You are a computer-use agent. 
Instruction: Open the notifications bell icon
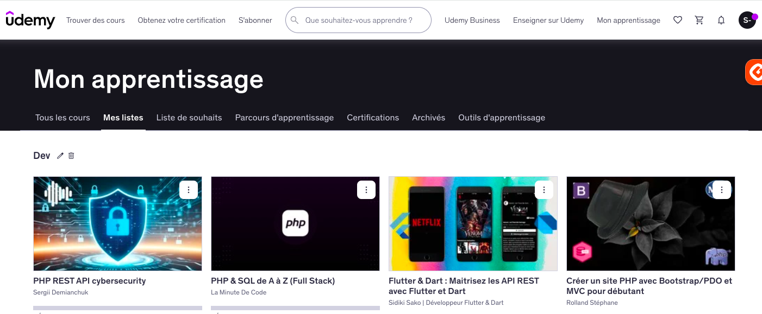[x=721, y=20]
